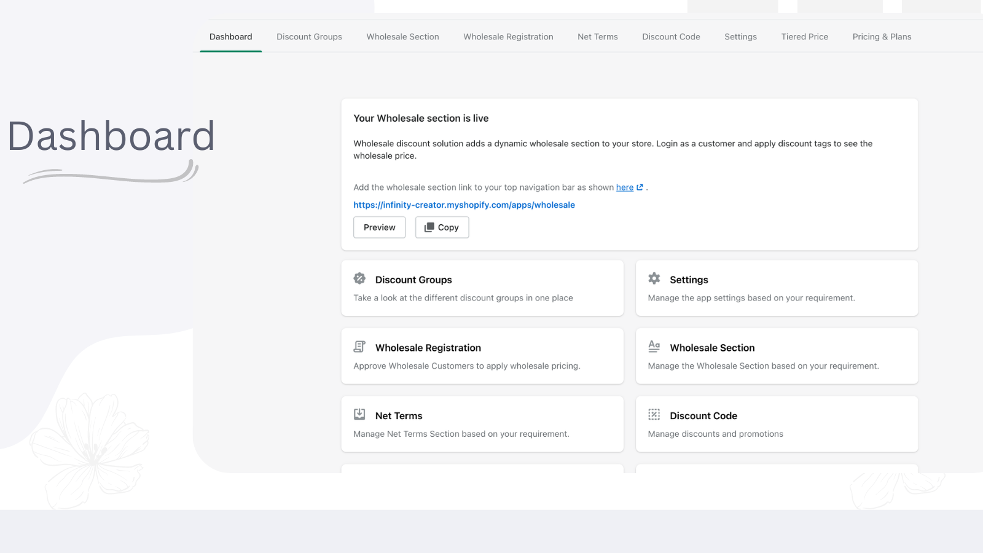This screenshot has width=983, height=553.
Task: Copy the wholesale section URL
Action: coord(442,227)
